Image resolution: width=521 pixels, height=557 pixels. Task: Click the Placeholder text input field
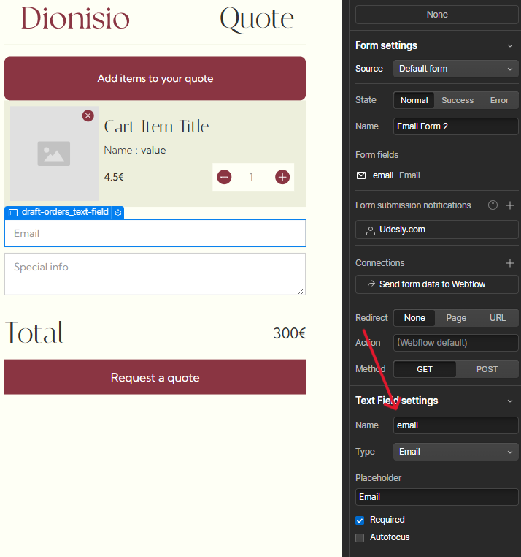pyautogui.click(x=436, y=497)
